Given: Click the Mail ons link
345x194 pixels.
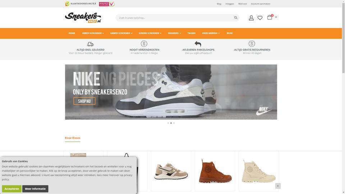Looking at the screenshot, I should tap(243, 4).
